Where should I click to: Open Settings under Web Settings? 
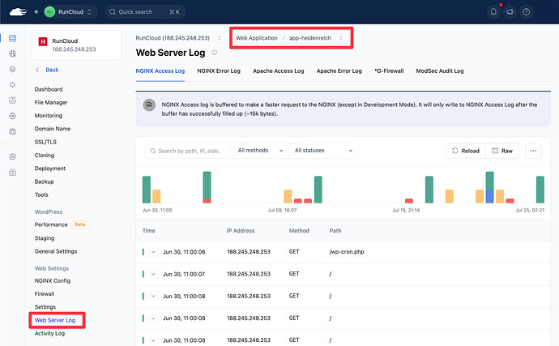pyautogui.click(x=45, y=307)
